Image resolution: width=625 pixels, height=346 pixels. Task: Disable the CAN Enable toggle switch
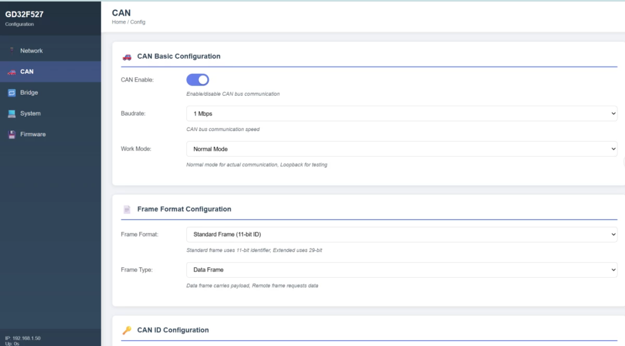[x=197, y=80]
